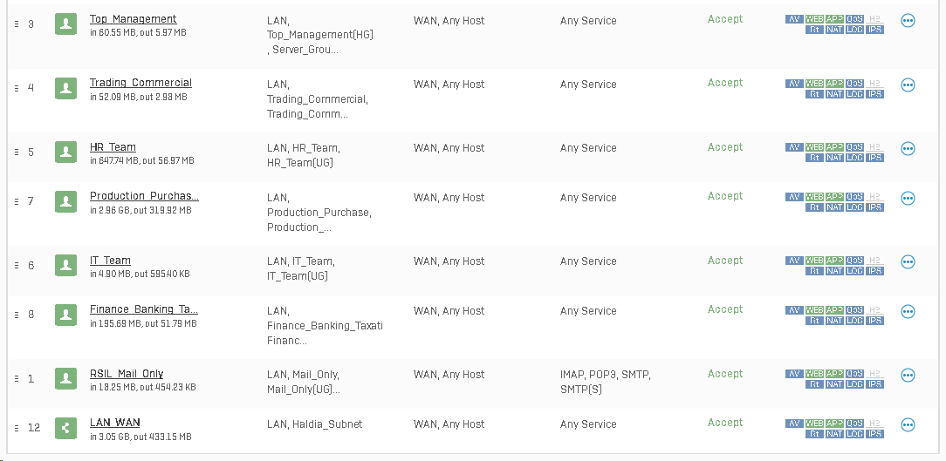Click the APP badge on Production_Purchase rule

coord(834,197)
